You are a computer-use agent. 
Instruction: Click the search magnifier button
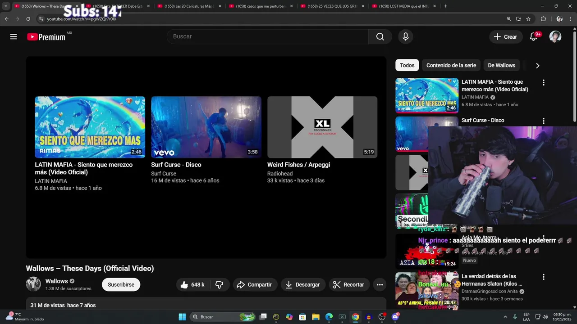point(380,36)
